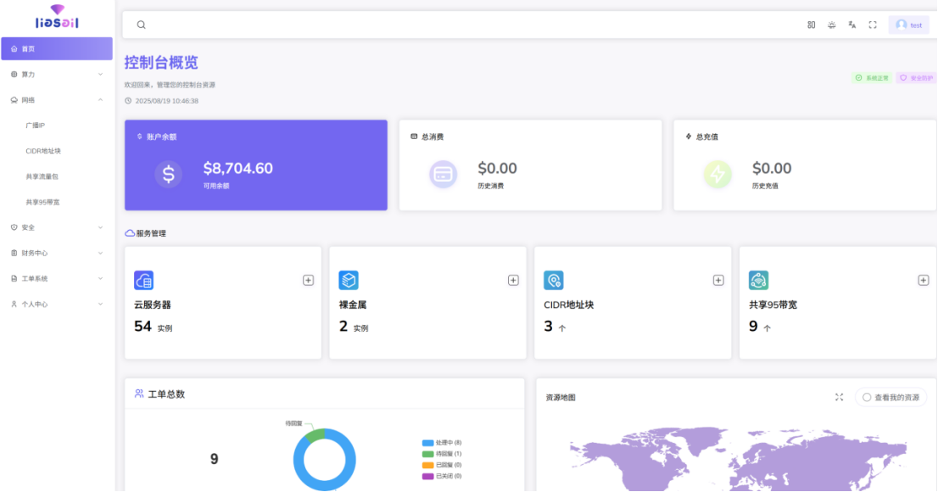Click the plus icon on 共享95带宽 card
The height and width of the screenshot is (492, 938).
coord(923,281)
